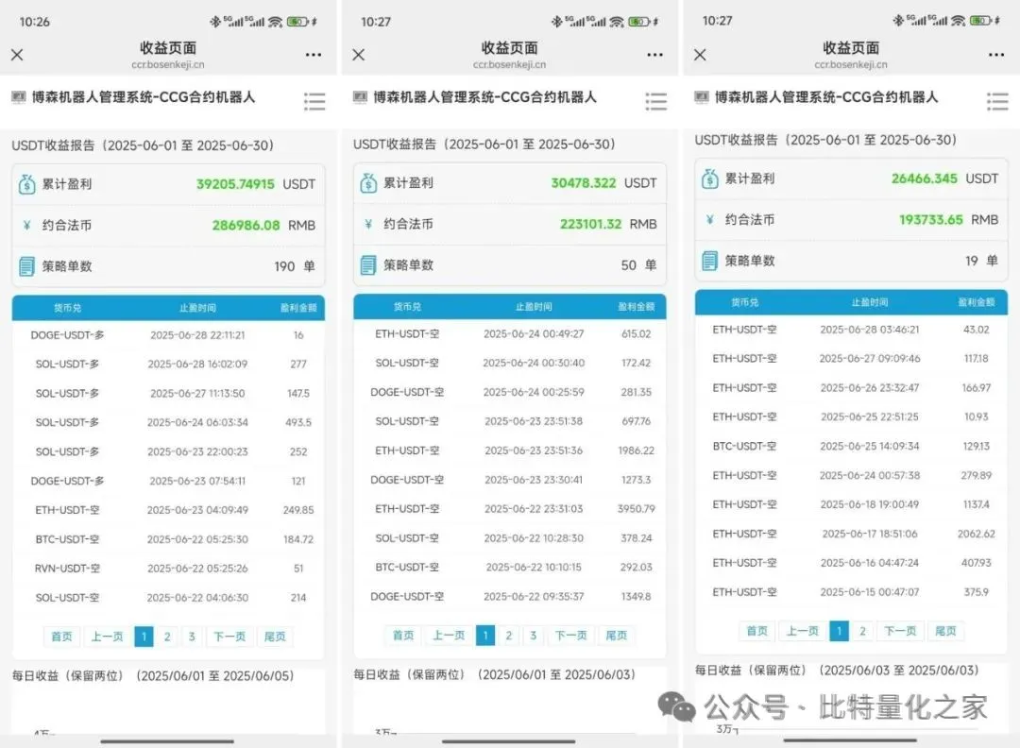Image resolution: width=1020 pixels, height=748 pixels.
Task: Go to 尾页 in middle phone's pagination
Action: coord(617,635)
